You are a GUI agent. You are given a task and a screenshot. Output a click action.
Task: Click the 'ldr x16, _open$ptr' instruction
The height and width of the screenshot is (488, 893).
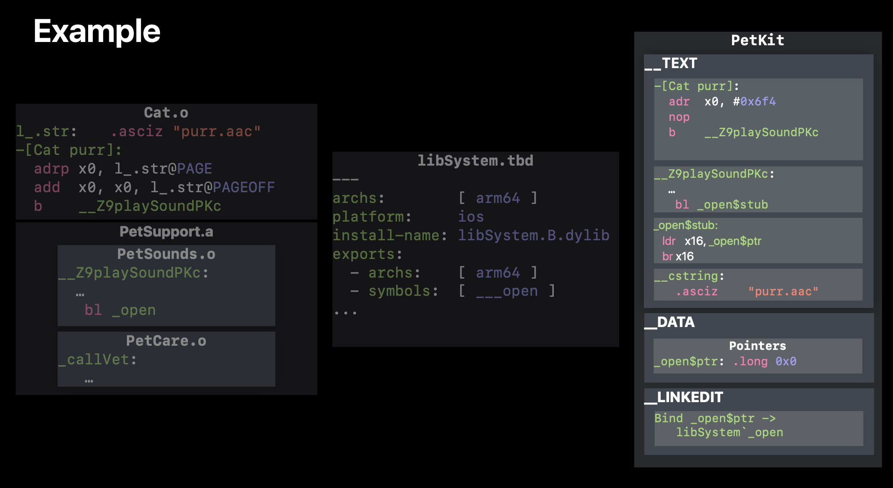pos(712,241)
